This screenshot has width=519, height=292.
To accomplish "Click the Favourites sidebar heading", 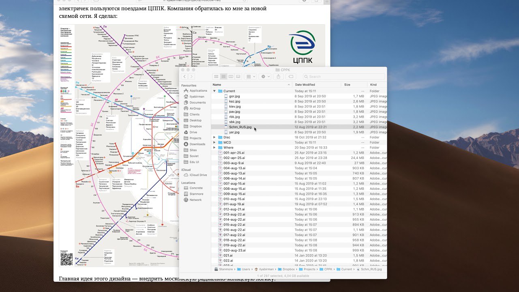I will [x=189, y=86].
